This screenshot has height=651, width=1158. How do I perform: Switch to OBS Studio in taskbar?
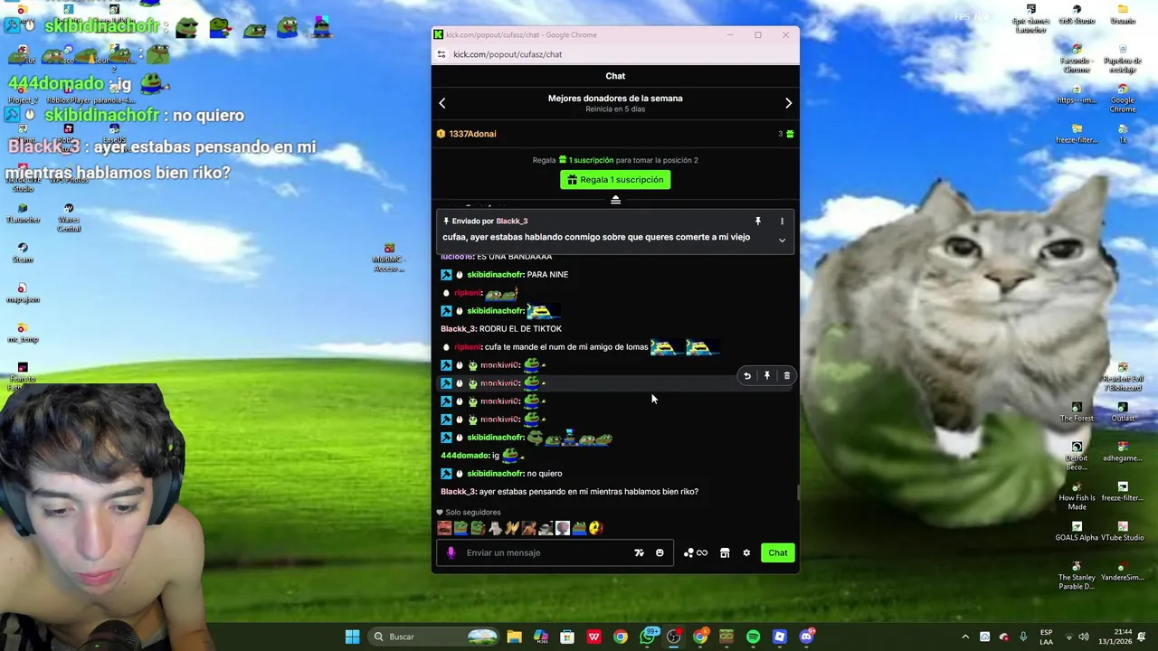tap(673, 637)
